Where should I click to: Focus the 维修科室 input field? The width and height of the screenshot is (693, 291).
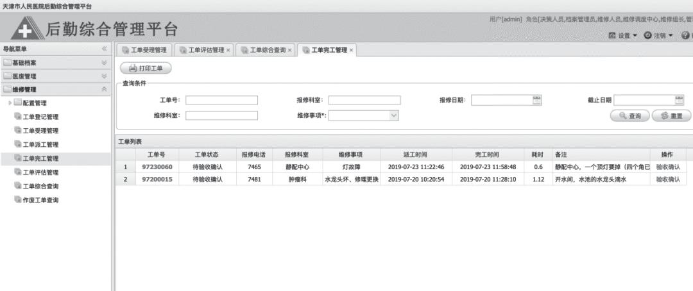click(221, 115)
